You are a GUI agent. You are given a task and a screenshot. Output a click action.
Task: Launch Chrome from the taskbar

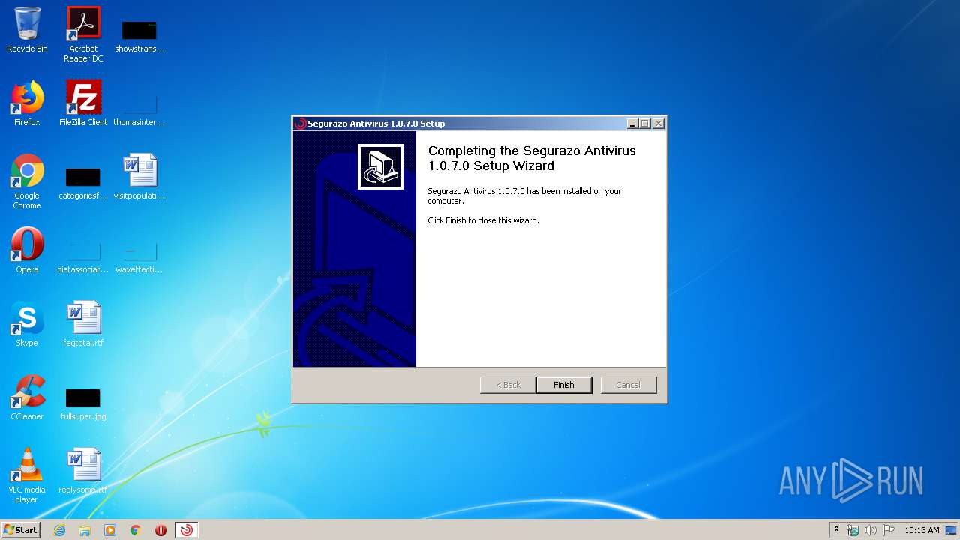click(x=136, y=530)
